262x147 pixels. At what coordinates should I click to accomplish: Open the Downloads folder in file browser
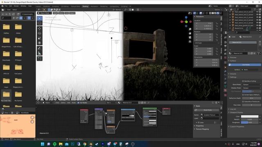[x=6, y=56]
